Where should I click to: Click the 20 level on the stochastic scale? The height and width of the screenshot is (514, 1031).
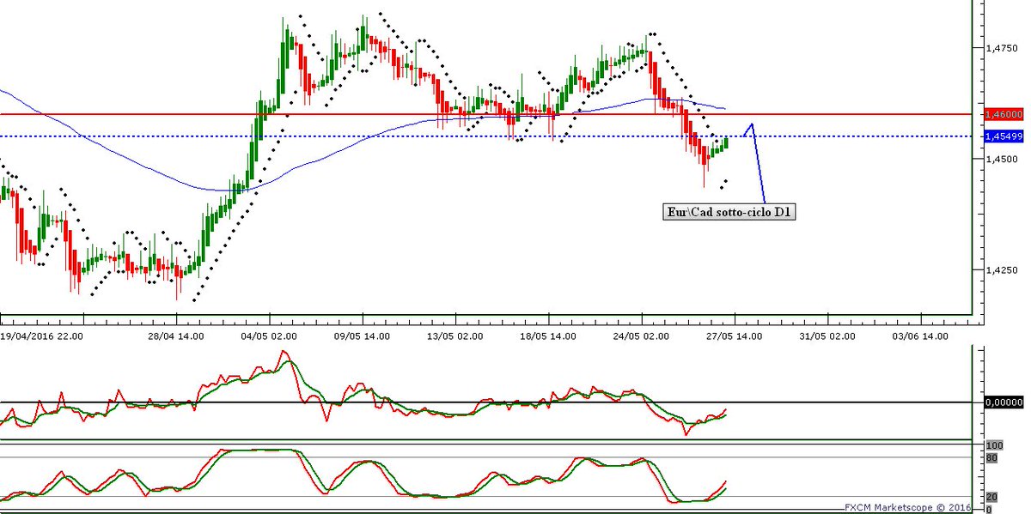click(x=991, y=498)
